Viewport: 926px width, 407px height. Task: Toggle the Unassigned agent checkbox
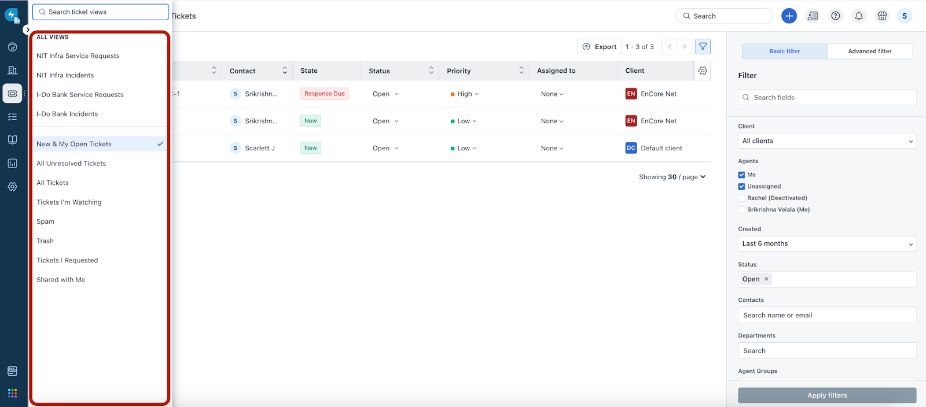tap(741, 186)
